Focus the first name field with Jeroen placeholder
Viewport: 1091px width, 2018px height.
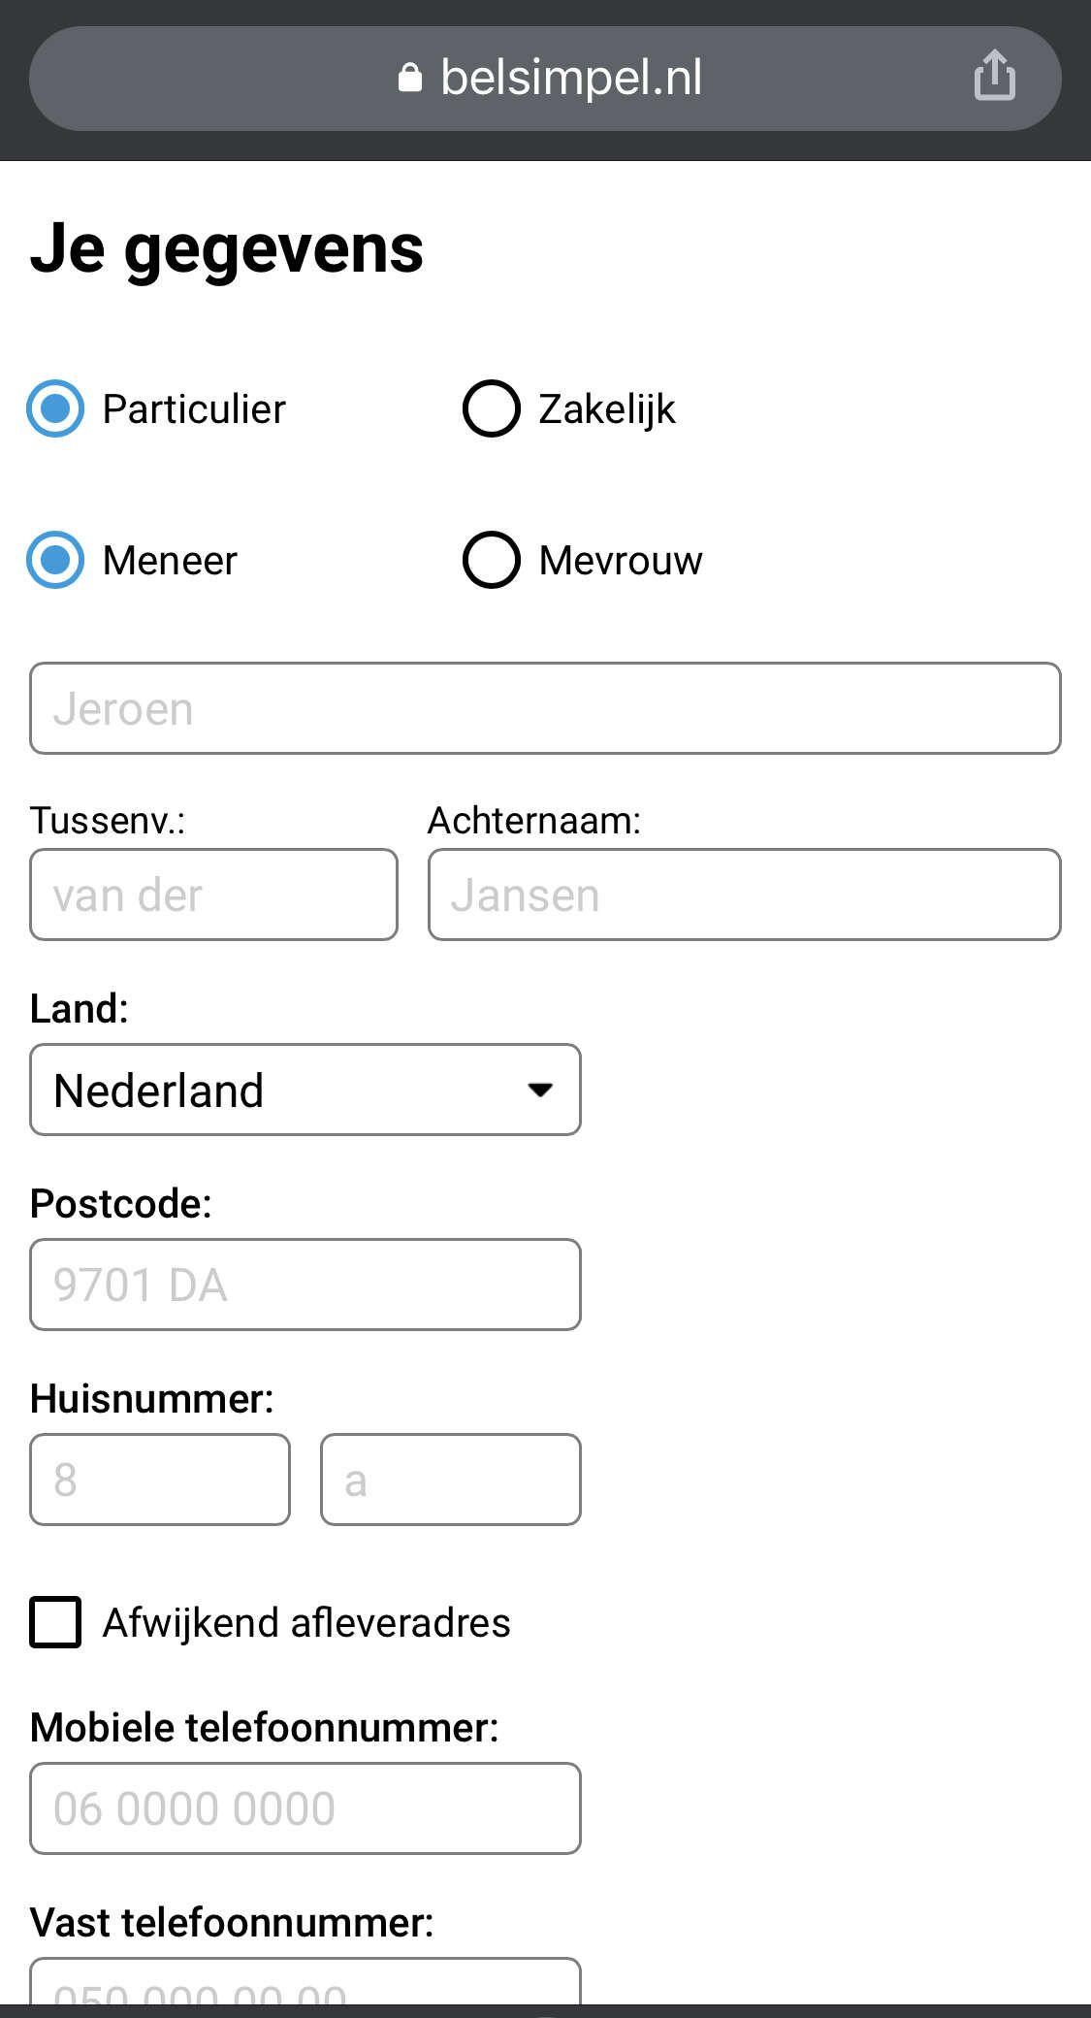(545, 708)
